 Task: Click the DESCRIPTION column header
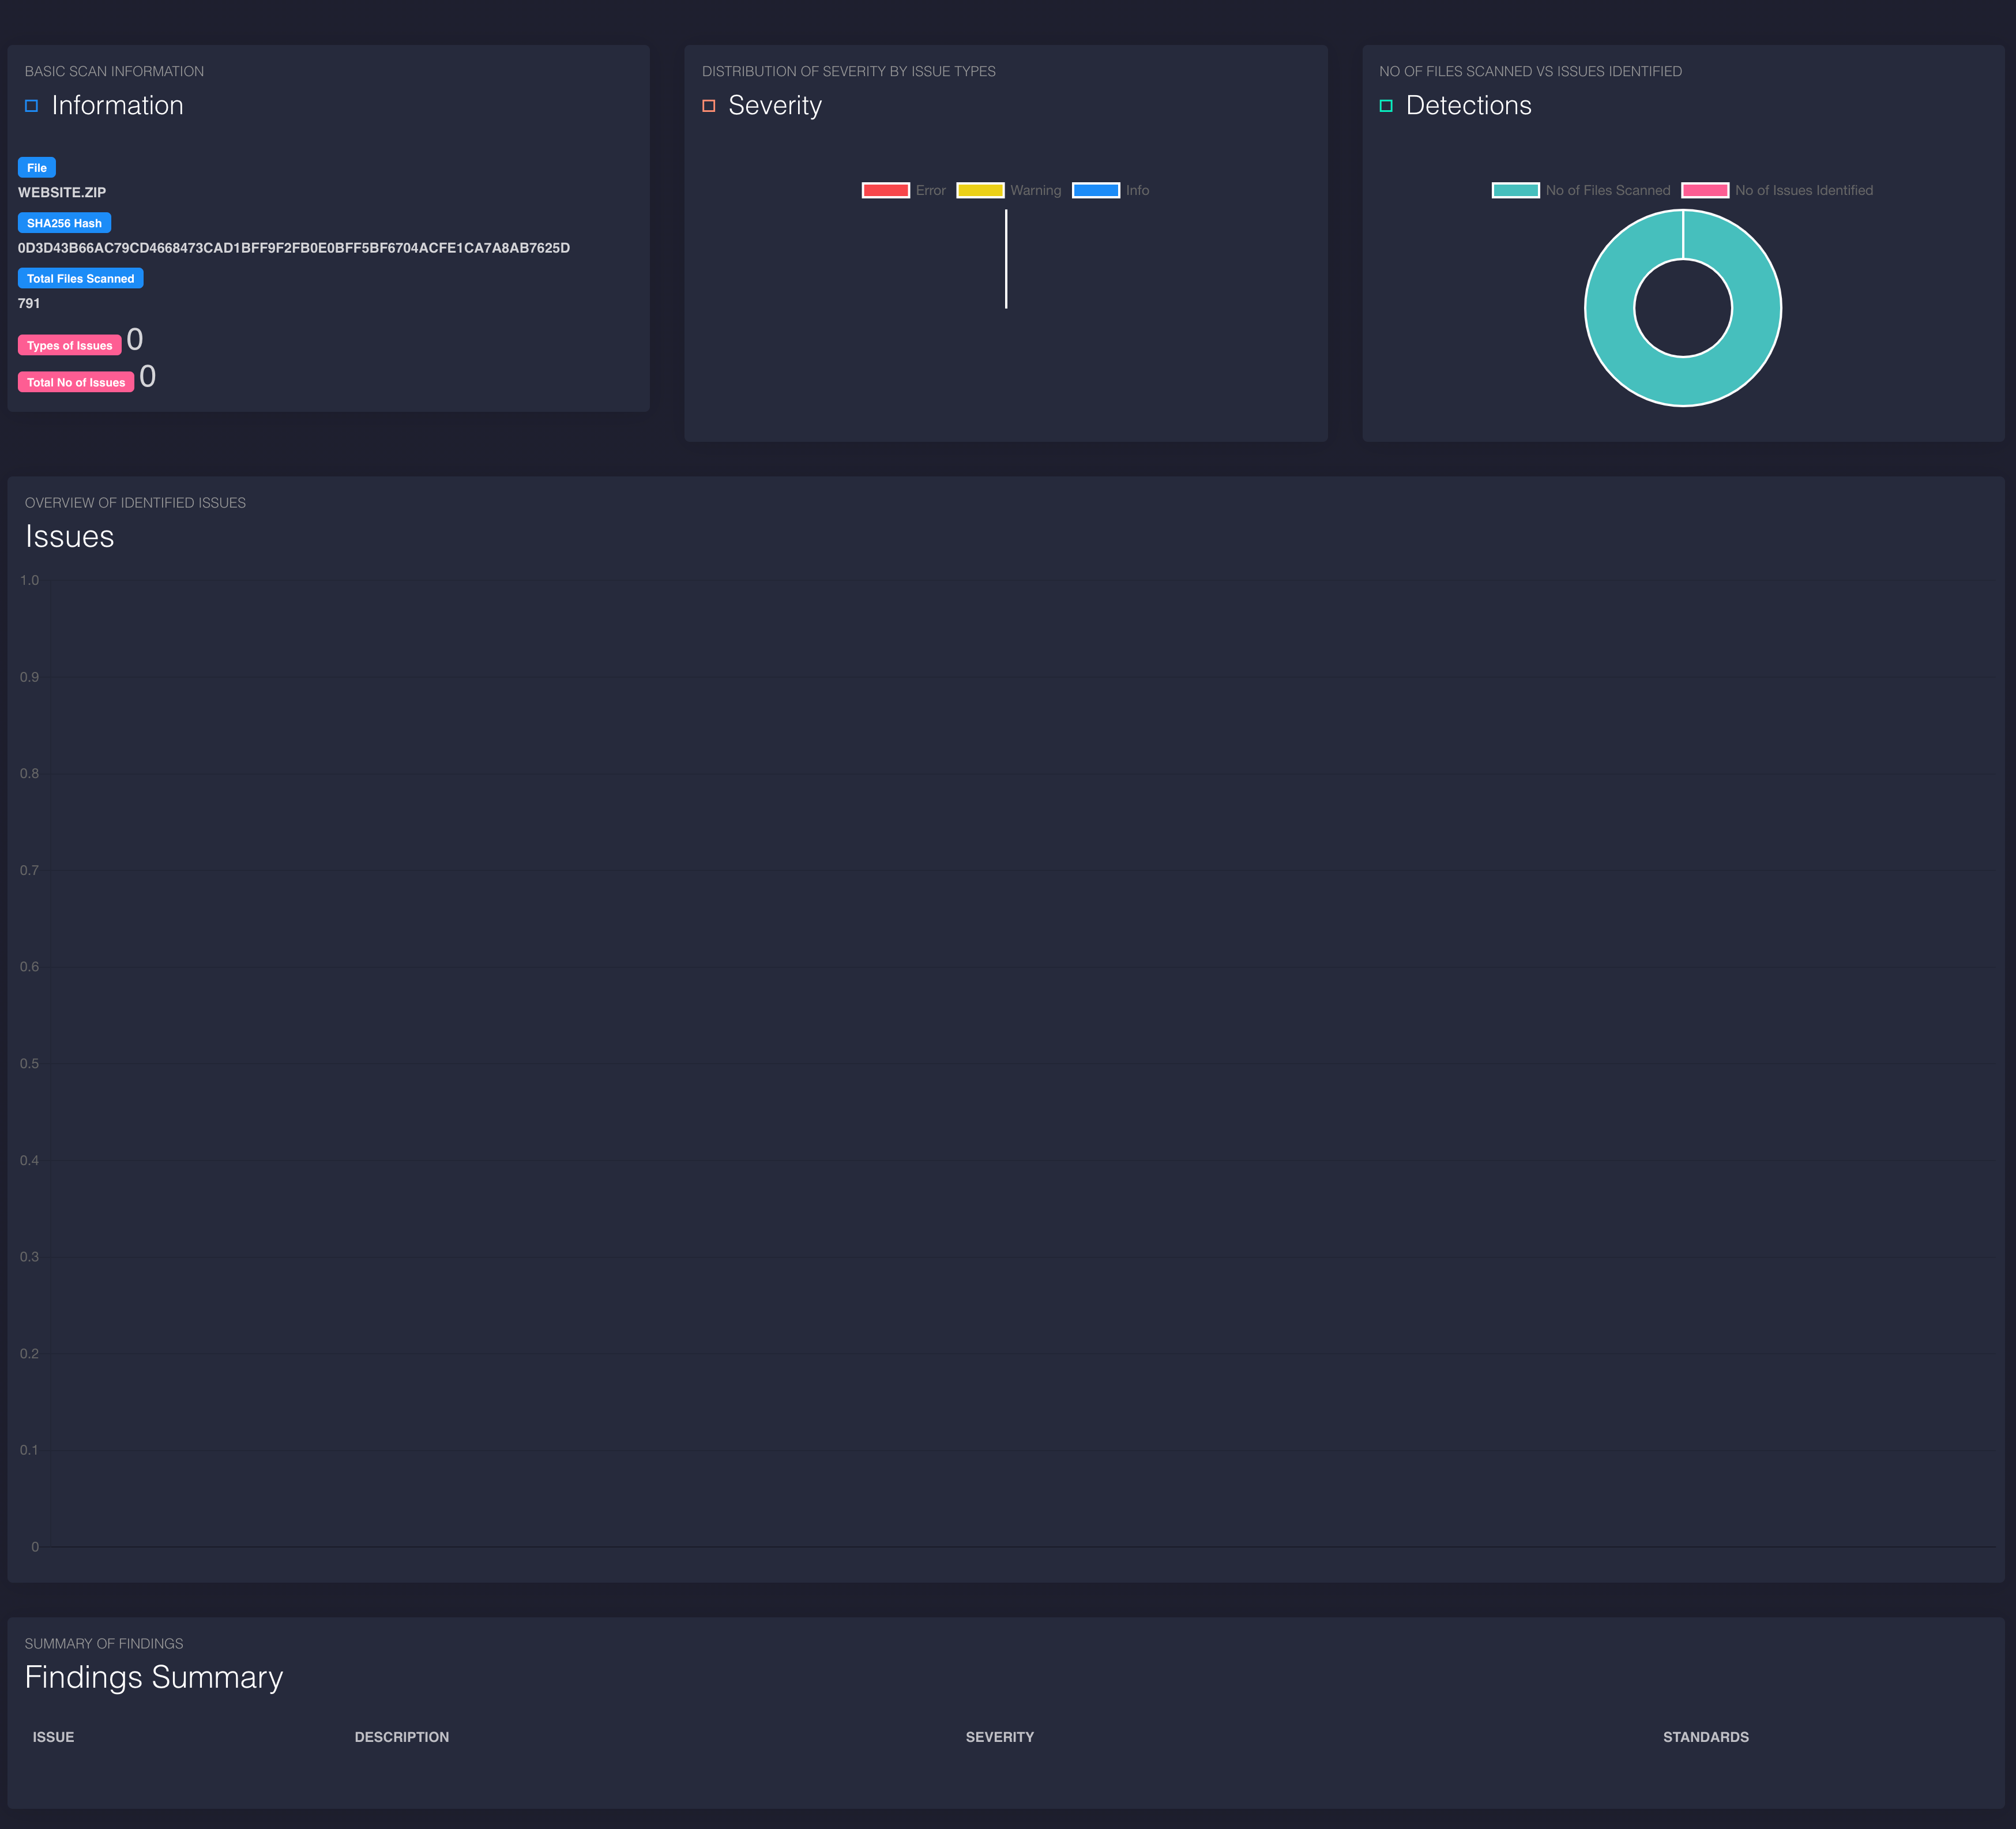click(x=401, y=1737)
